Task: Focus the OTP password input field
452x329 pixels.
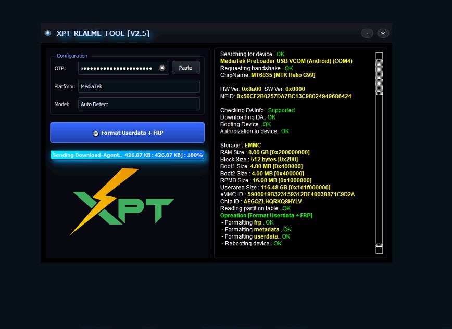Action: coord(117,68)
